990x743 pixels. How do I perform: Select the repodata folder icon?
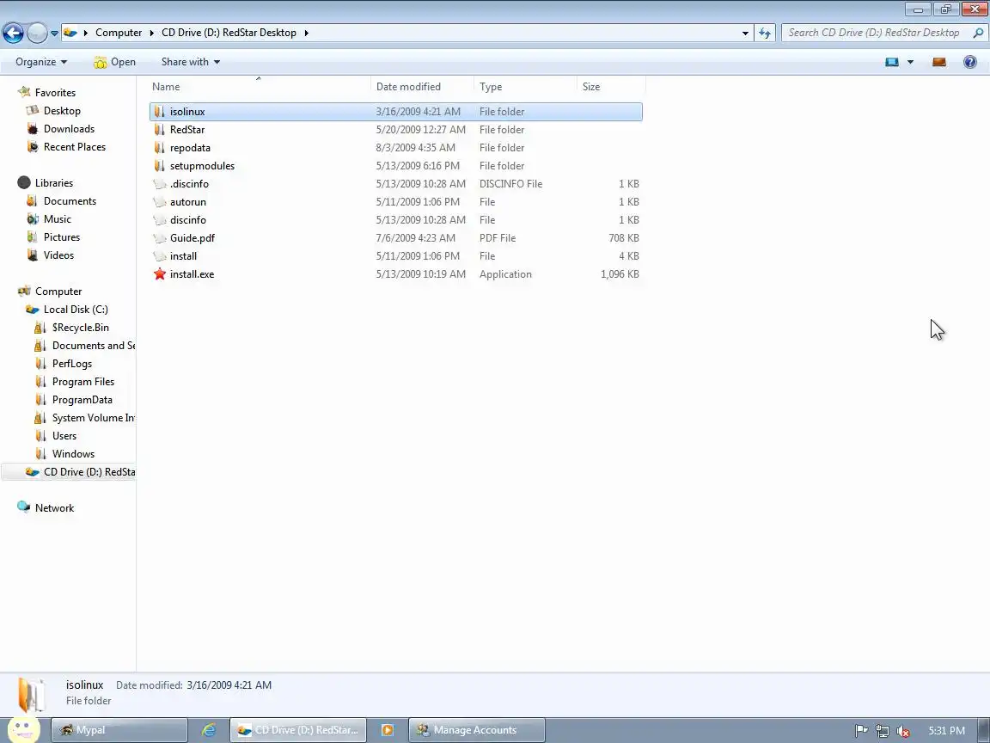159,148
